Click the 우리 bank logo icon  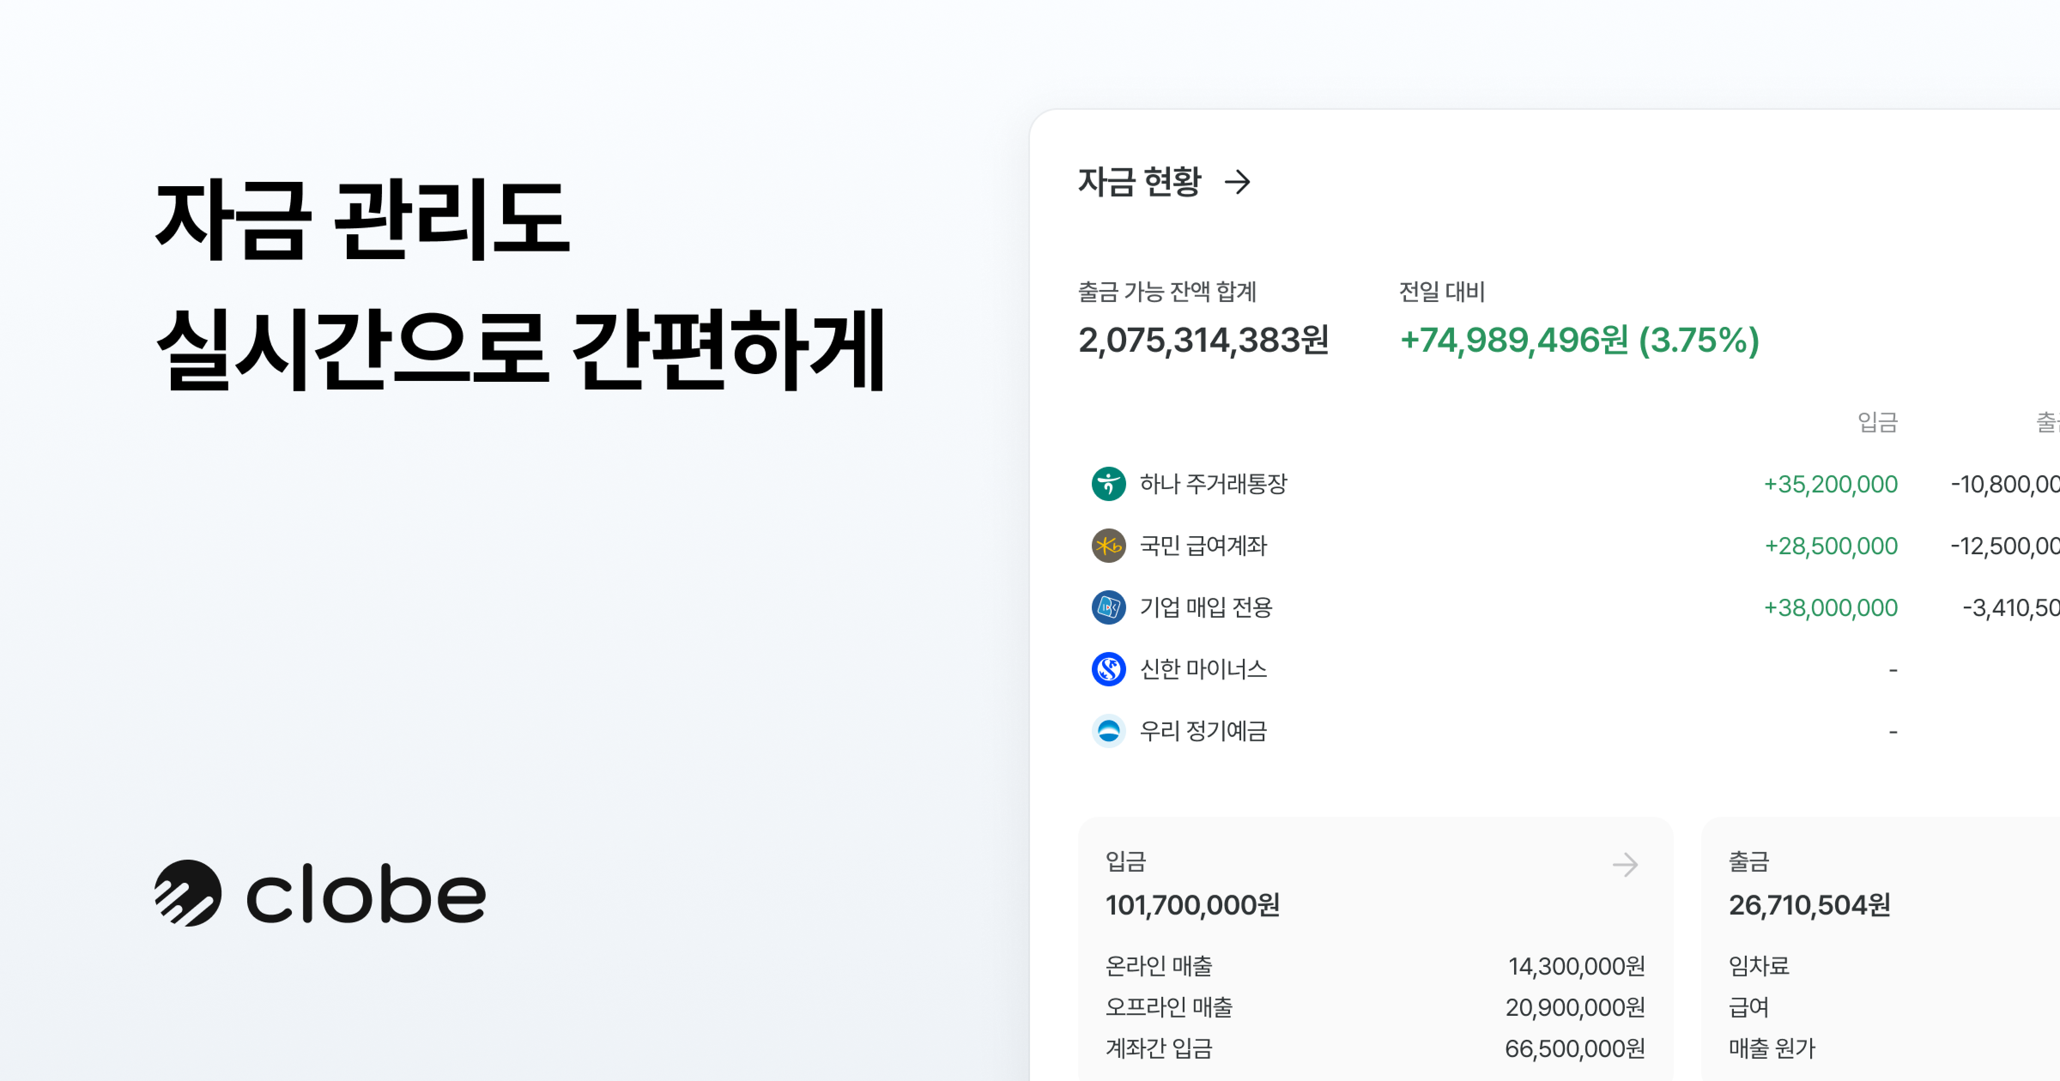1109,731
